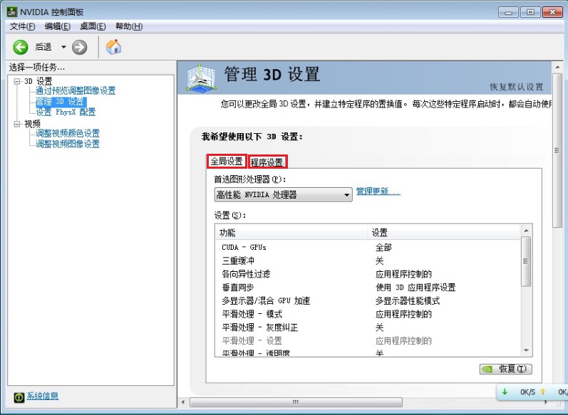The image size is (568, 415).
Task: Click the settings list scrollbar thumb
Action: 527,261
